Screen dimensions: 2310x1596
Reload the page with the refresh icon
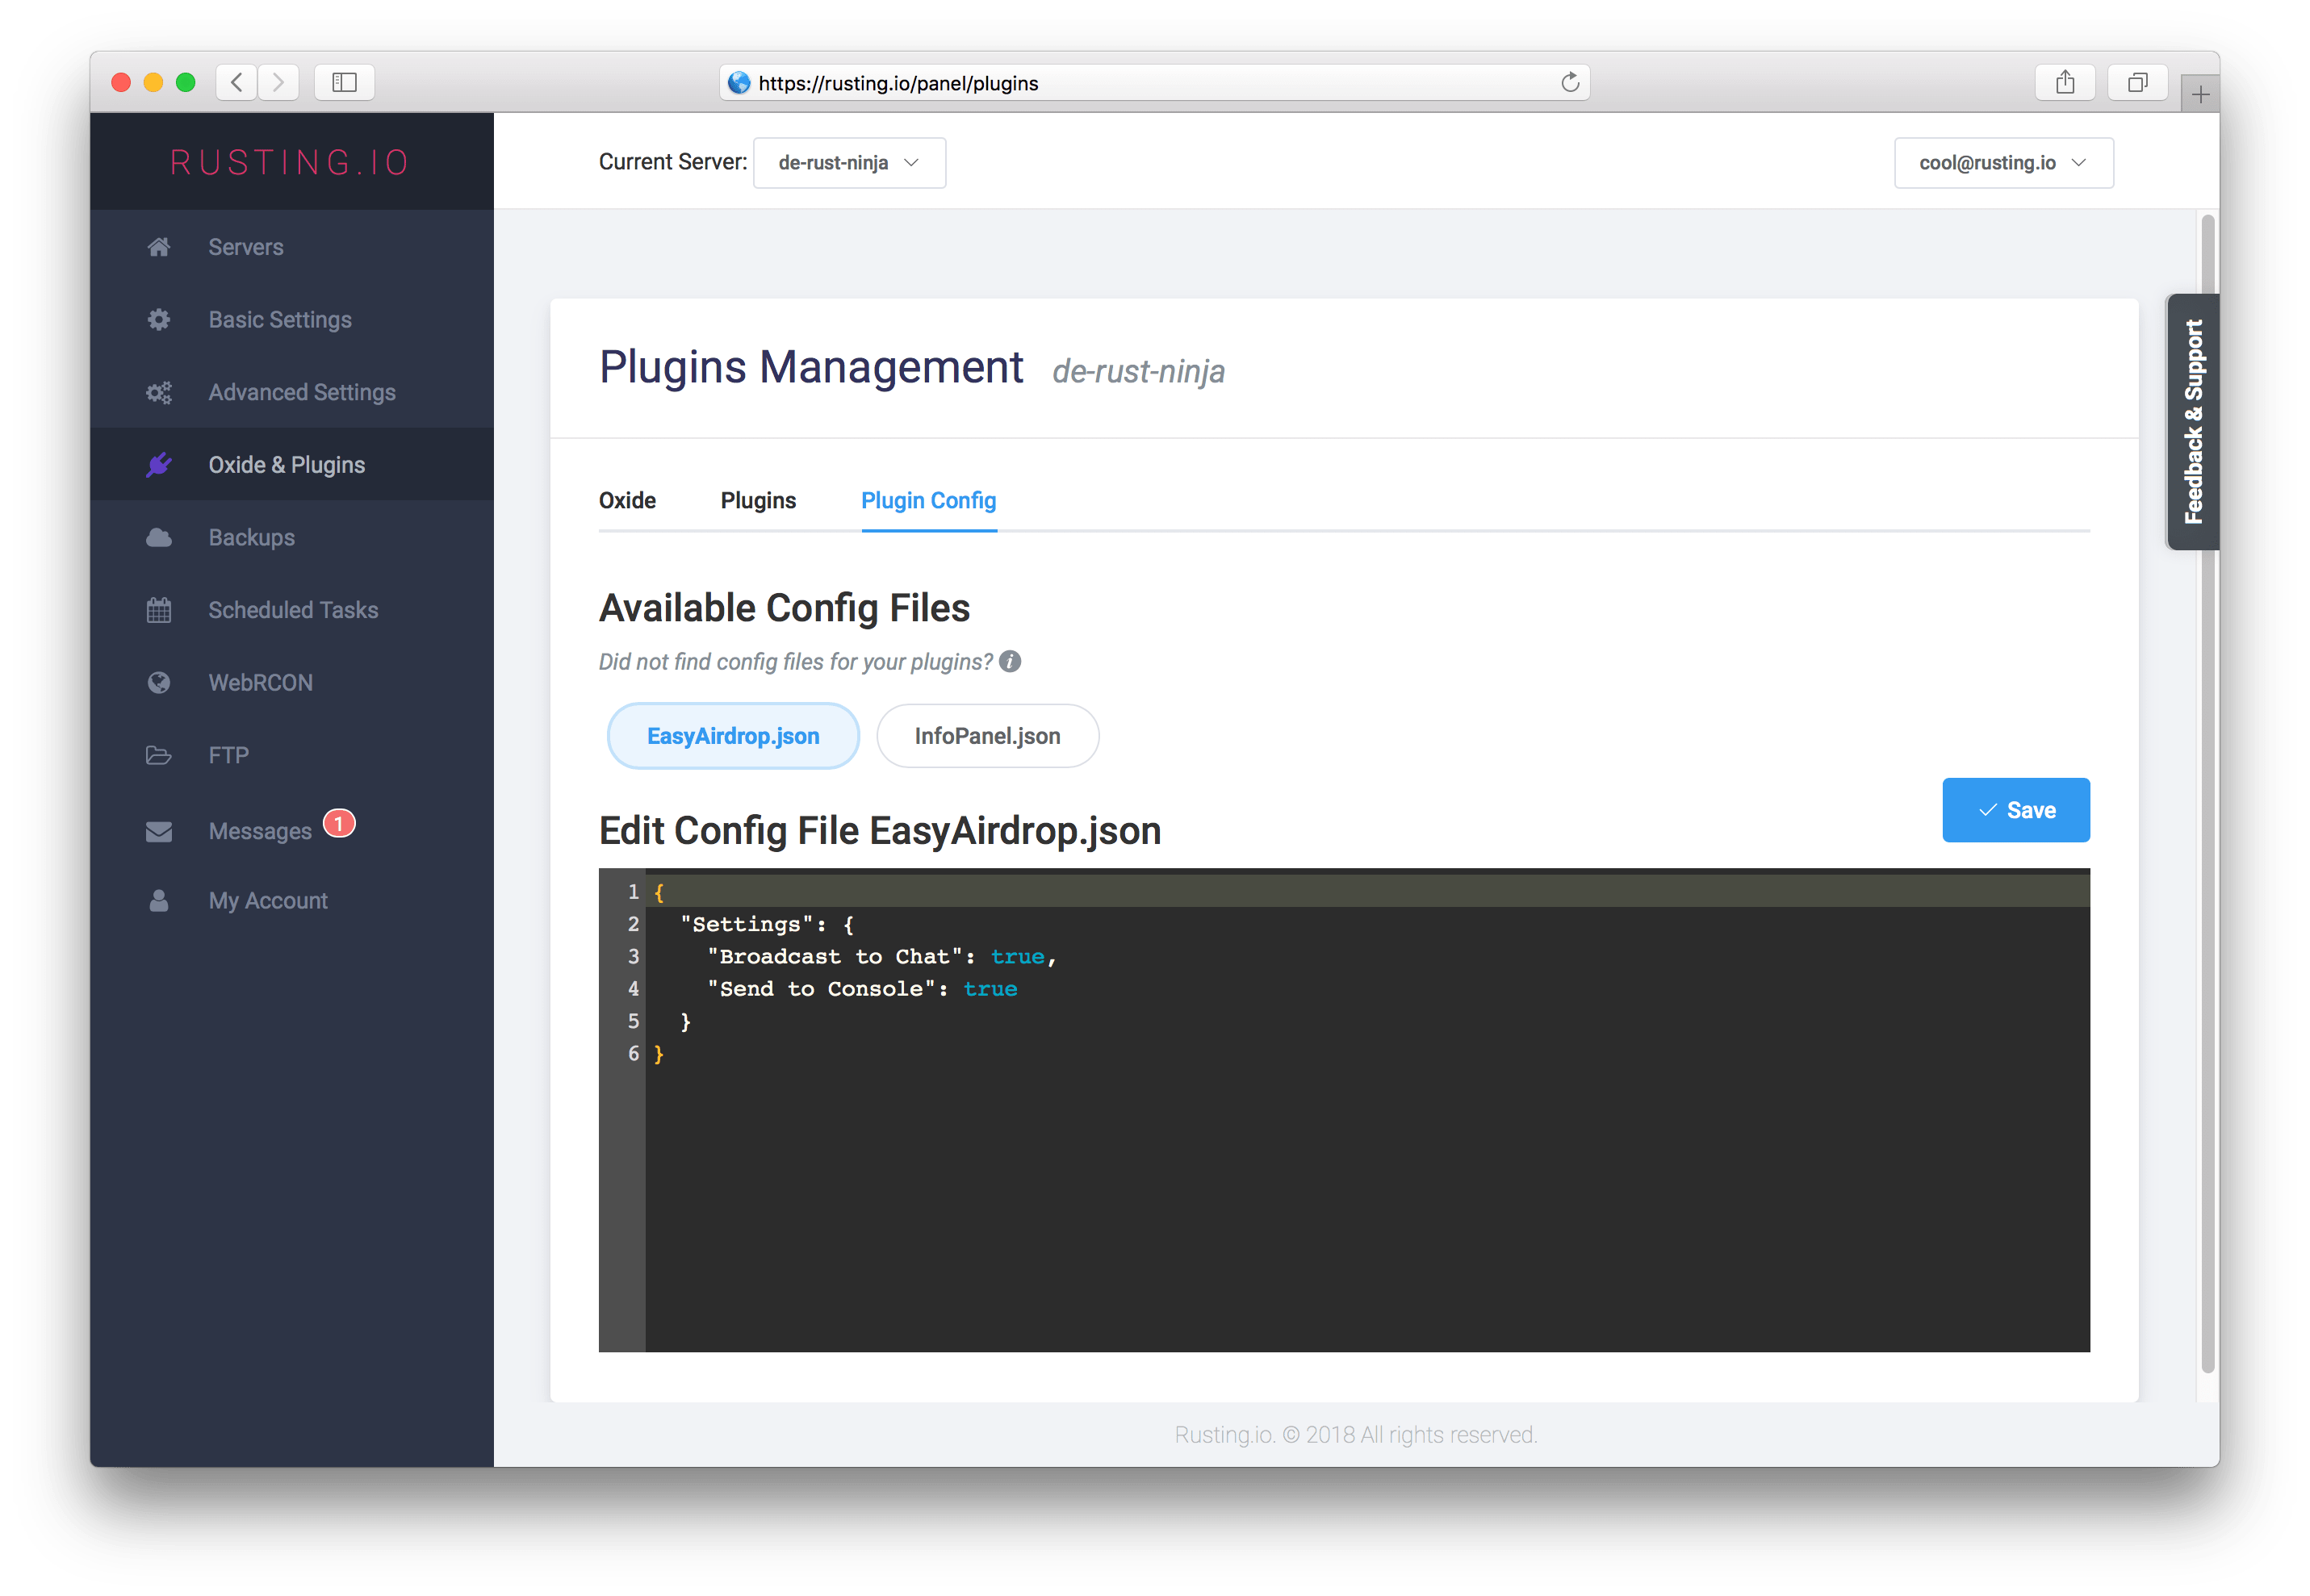1569,82
